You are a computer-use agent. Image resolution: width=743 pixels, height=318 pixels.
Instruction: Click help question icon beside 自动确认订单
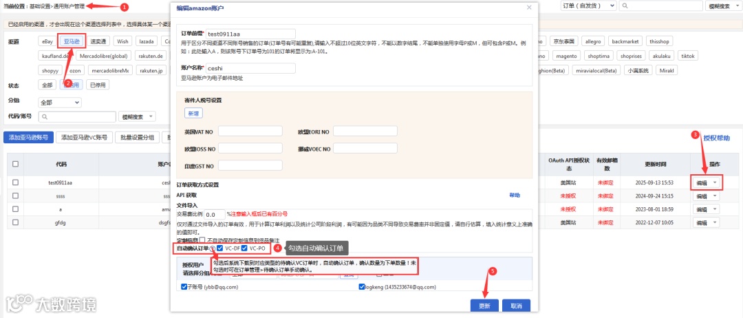[x=213, y=248]
